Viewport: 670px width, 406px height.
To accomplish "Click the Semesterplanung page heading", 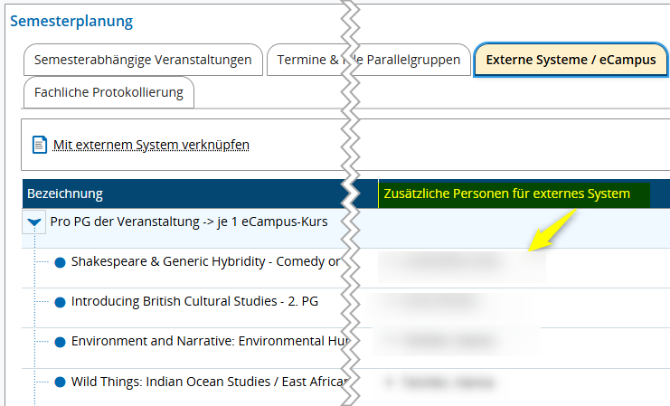I will pyautogui.click(x=71, y=21).
